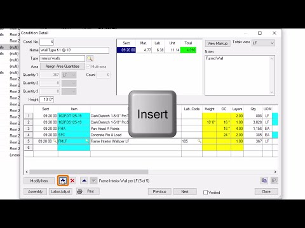305x228 pixels.
Task: Click paste items icon at far right
Action: click(x=274, y=180)
